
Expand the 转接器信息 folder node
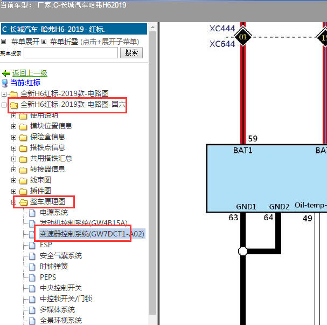(x=14, y=170)
